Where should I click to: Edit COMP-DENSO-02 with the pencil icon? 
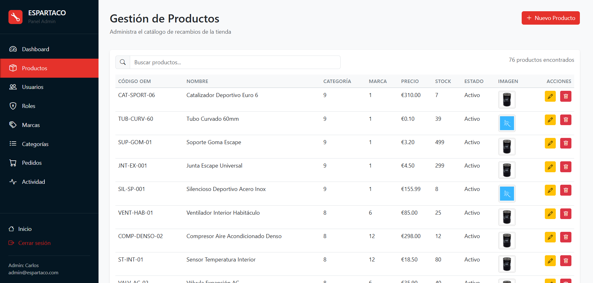click(550, 237)
